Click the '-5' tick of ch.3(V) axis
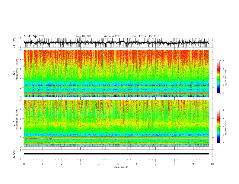The width and height of the screenshot is (239, 184). [20, 159]
